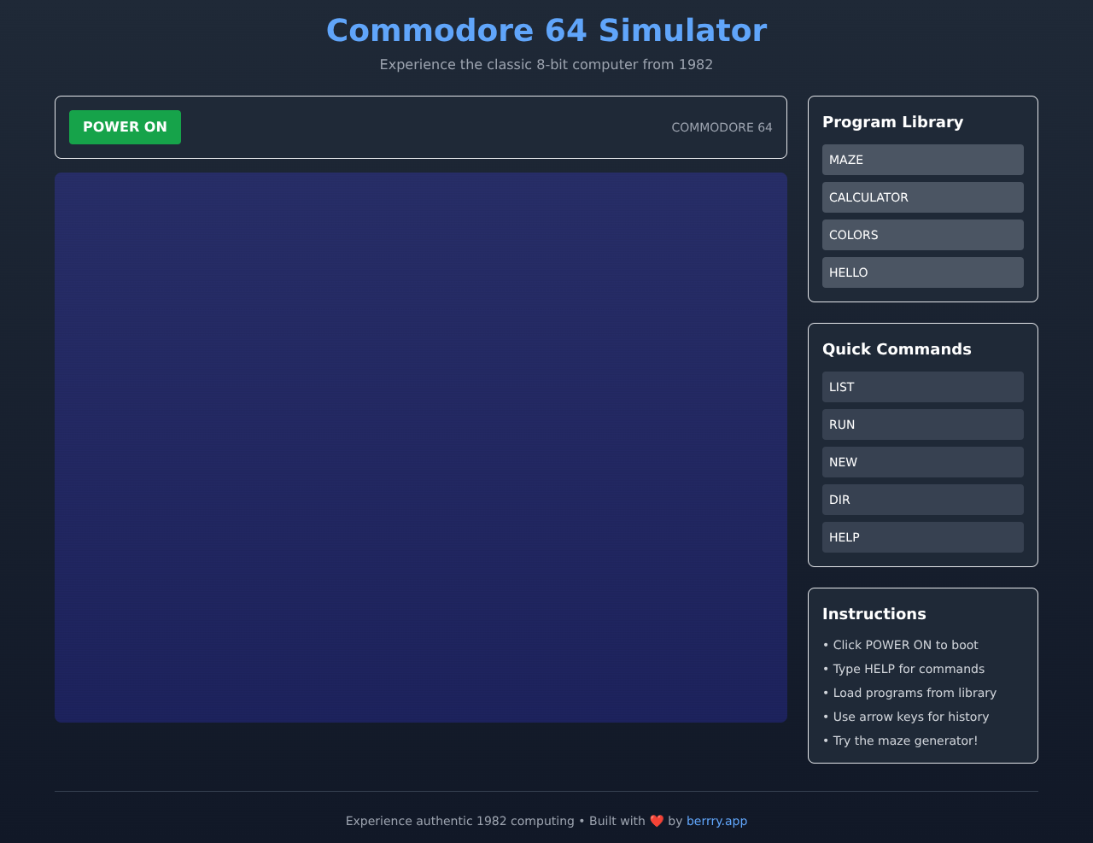Image resolution: width=1093 pixels, height=843 pixels.
Task: Open the berrry.app link
Action: point(716,820)
